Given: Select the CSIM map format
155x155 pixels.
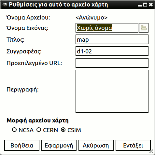Looking at the screenshot, I should tap(71, 130).
